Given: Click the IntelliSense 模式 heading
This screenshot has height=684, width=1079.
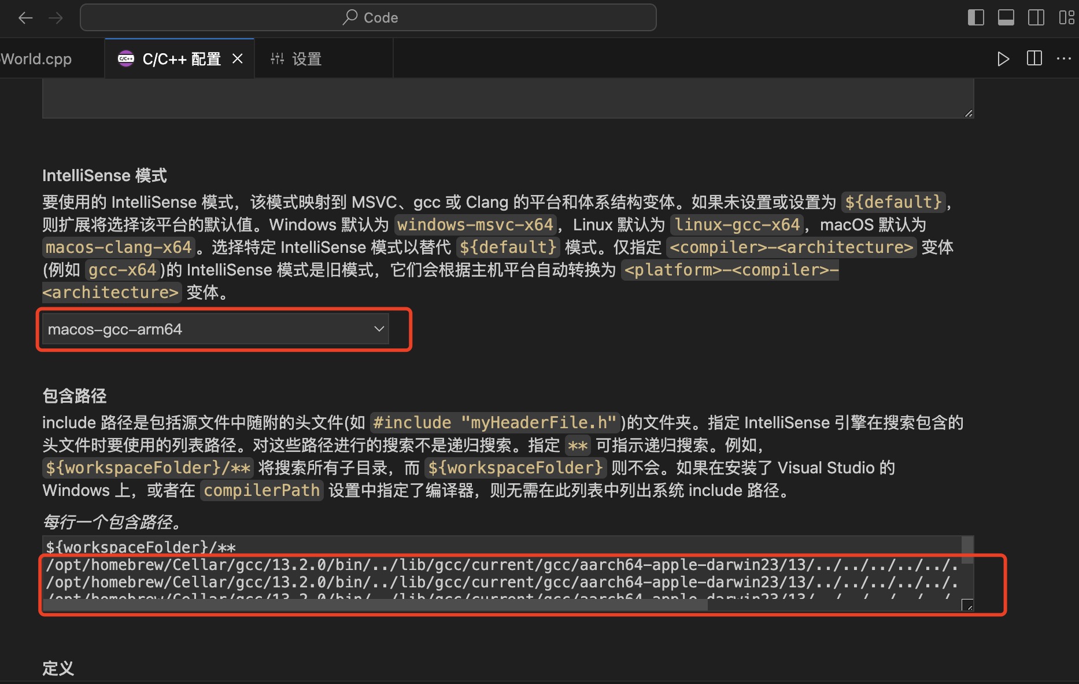Looking at the screenshot, I should tap(105, 175).
